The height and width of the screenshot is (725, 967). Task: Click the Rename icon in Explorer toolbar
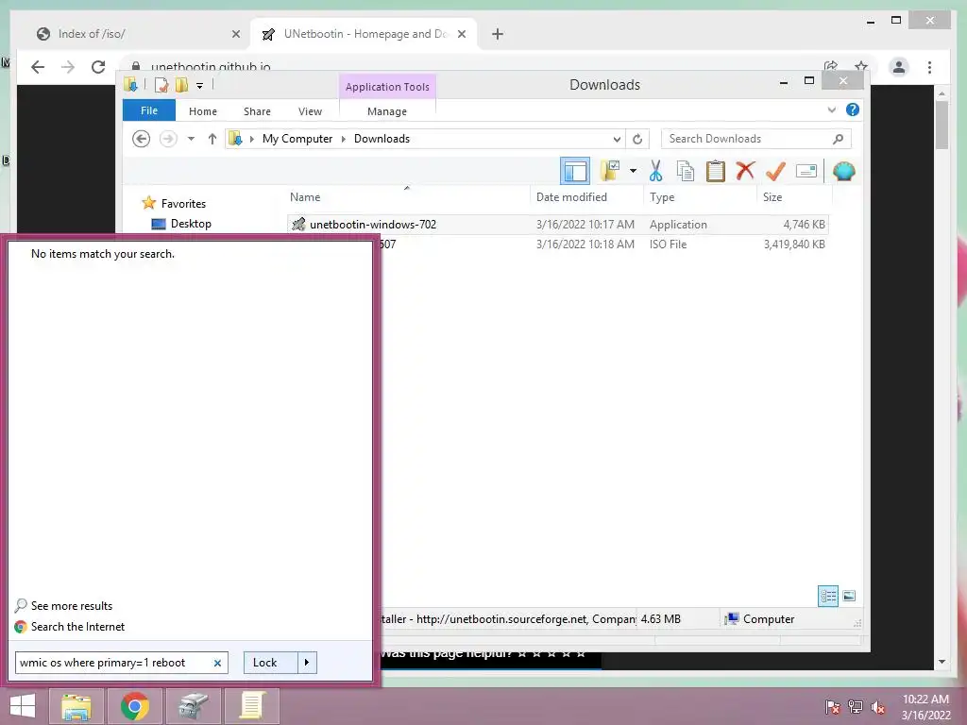tap(806, 171)
